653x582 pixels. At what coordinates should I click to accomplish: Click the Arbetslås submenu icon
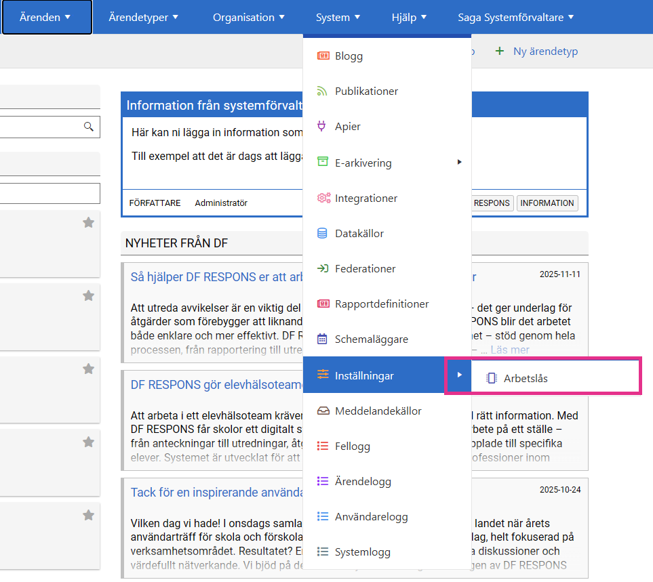492,379
